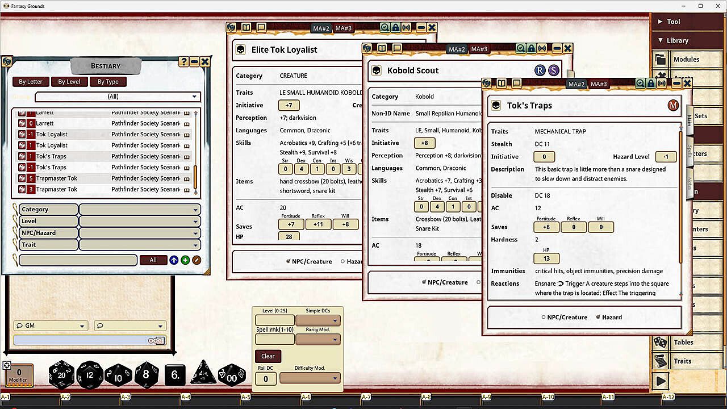
Task: Open the Level filter dropdown
Action: (x=140, y=222)
